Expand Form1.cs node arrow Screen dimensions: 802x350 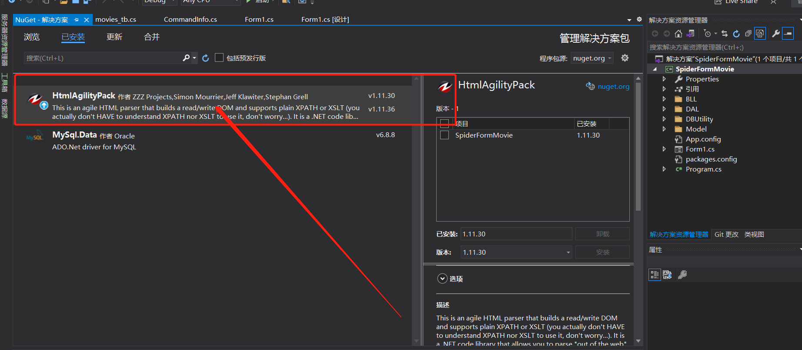click(664, 149)
